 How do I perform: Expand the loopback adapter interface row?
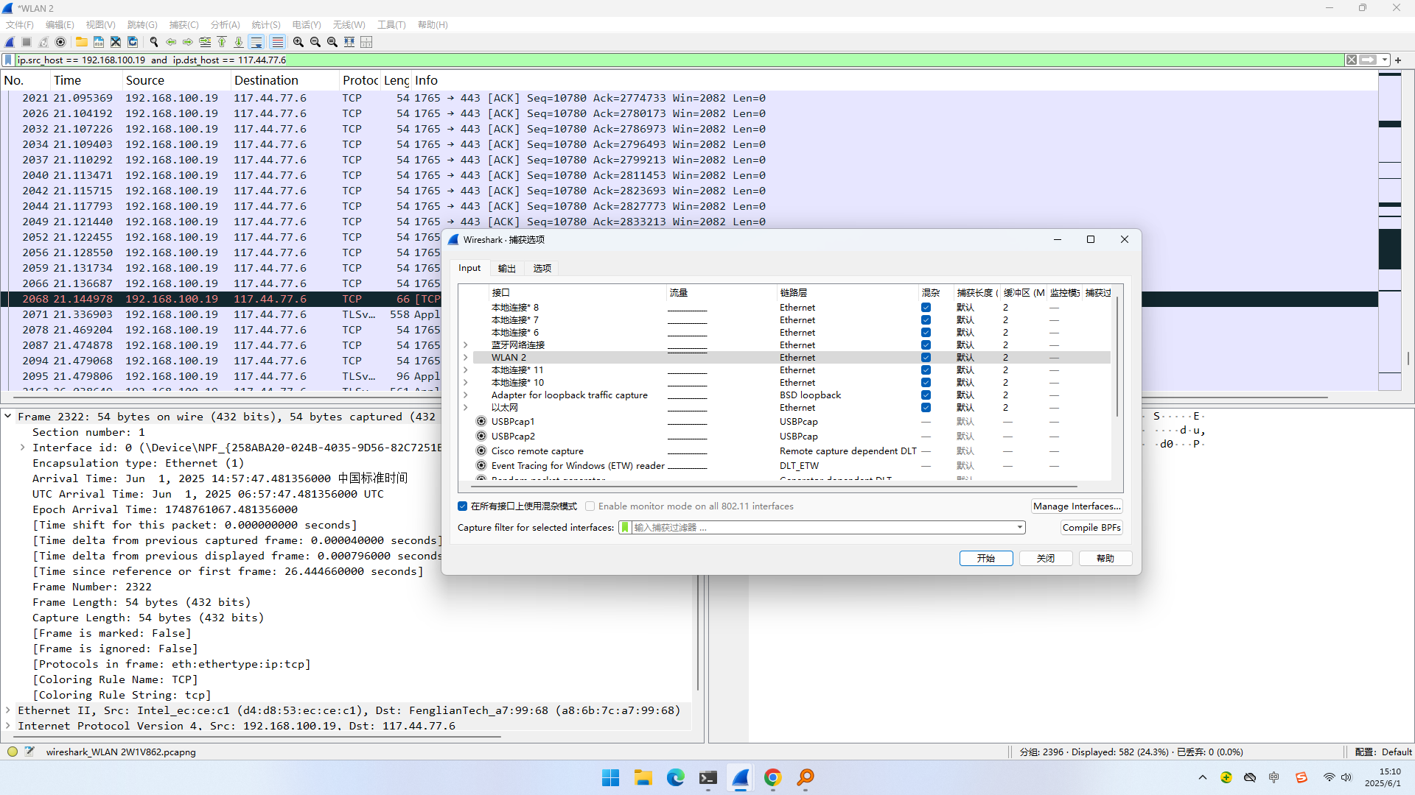466,395
